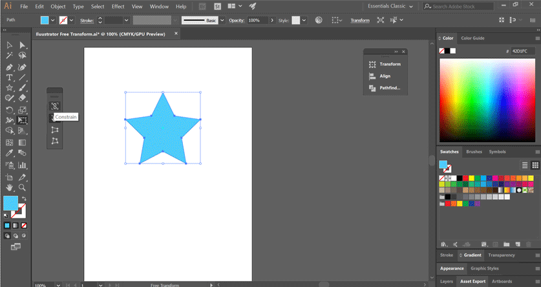
Task: Expand the Basic brush definition dropdown
Action: (x=221, y=20)
